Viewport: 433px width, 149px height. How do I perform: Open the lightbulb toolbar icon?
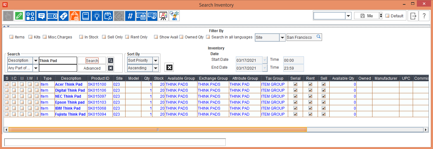pos(97,16)
